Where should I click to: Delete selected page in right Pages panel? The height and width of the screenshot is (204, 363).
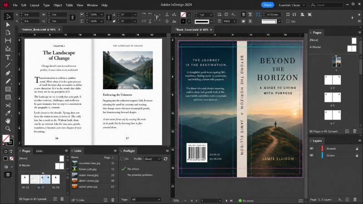[355, 131]
